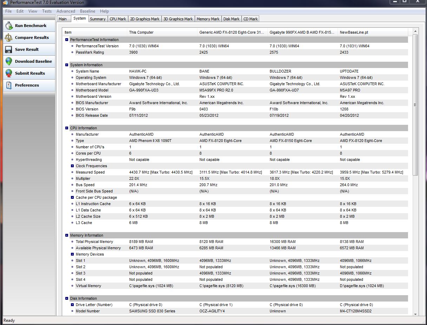The height and width of the screenshot is (325, 427).
Task: Click the vertical scrollbar thumb
Action: pyautogui.click(x=416, y=104)
